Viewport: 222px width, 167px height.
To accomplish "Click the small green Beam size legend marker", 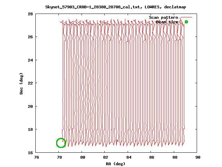I will [x=186, y=22].
